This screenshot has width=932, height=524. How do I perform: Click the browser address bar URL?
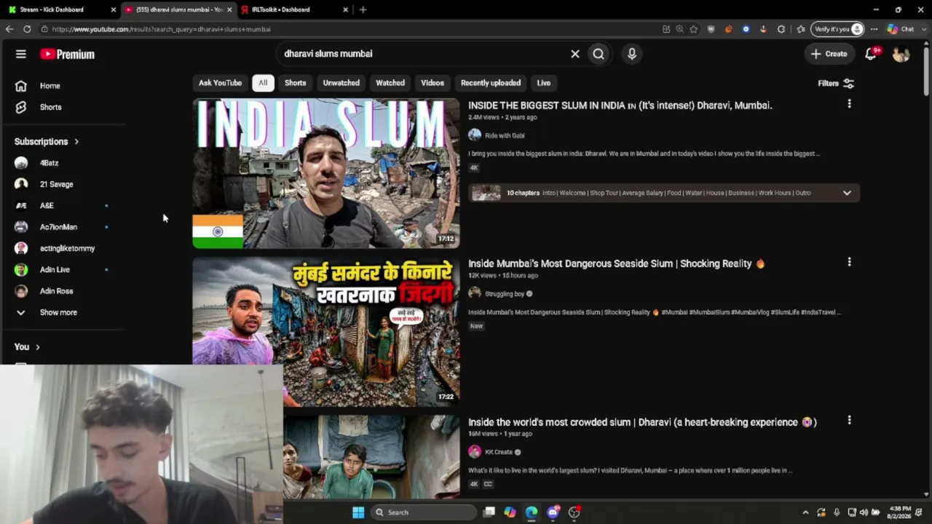(162, 29)
